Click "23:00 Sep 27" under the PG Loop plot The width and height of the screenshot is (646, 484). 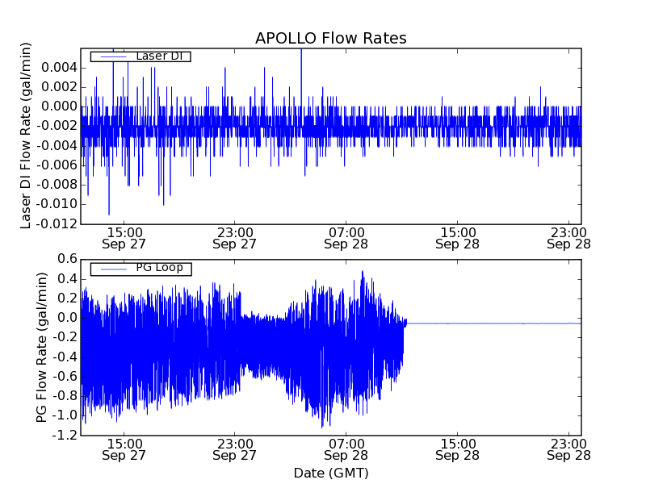coord(235,450)
